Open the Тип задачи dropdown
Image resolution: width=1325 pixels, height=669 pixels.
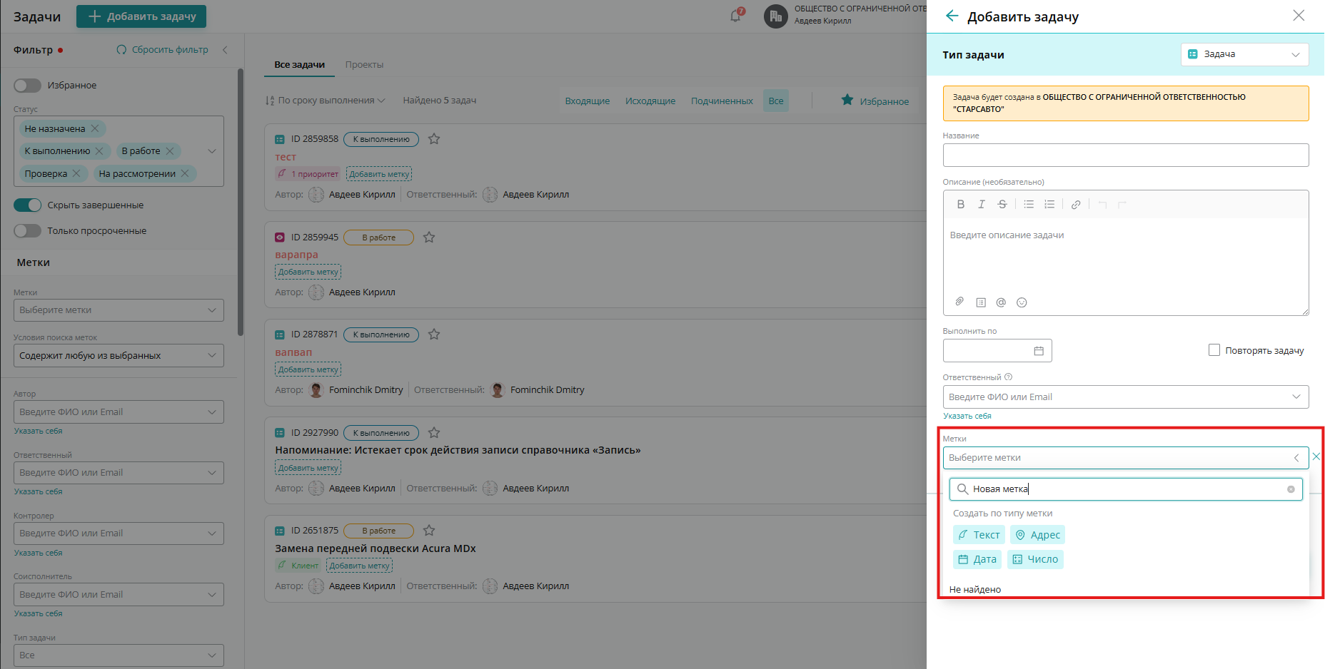(1244, 54)
